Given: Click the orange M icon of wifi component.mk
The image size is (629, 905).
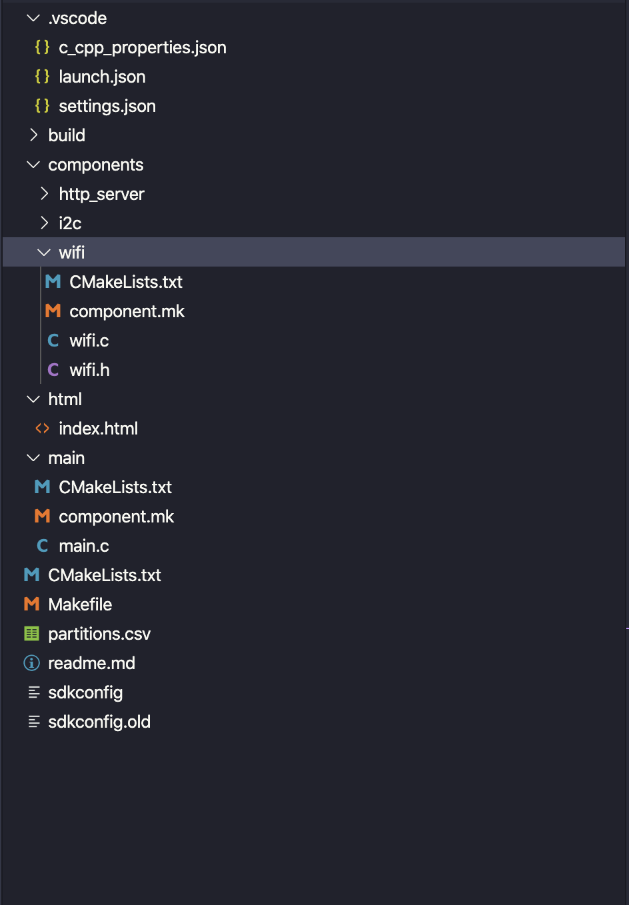Looking at the screenshot, I should tap(53, 311).
